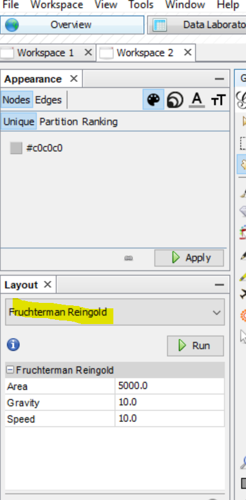Open the Fruchterman Reingold layout dropdown

pos(115,312)
